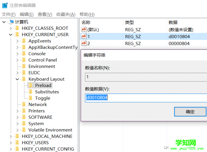The height and width of the screenshot is (152, 207).
Task: Click the 类型 column header
Action: (x=130, y=23)
